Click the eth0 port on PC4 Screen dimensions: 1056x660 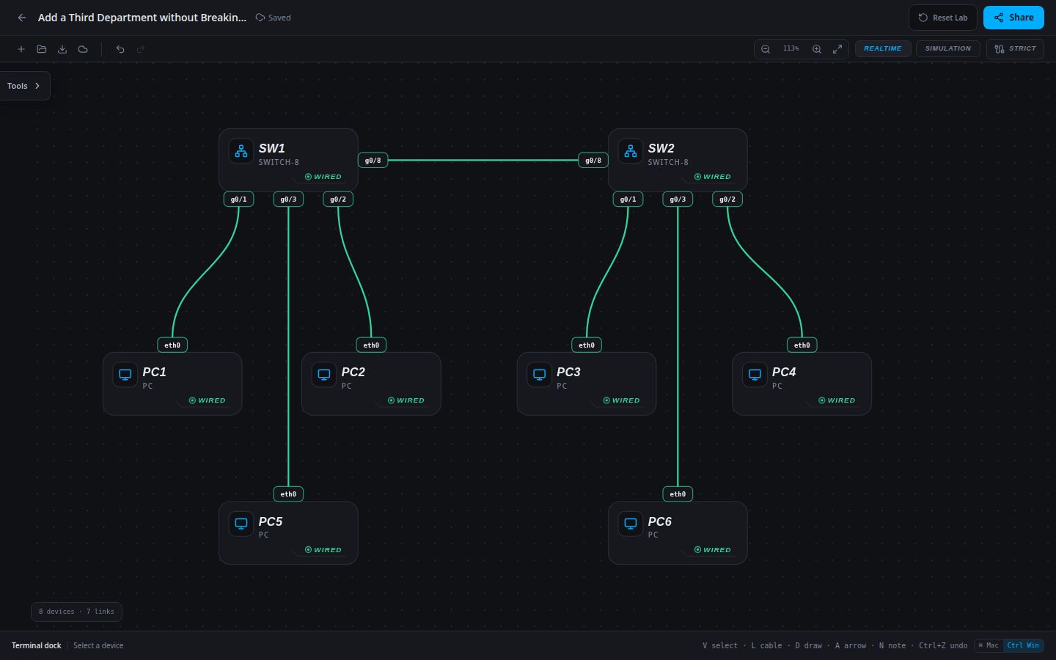click(x=802, y=345)
